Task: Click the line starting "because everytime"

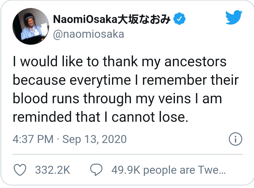Action: tap(126, 80)
